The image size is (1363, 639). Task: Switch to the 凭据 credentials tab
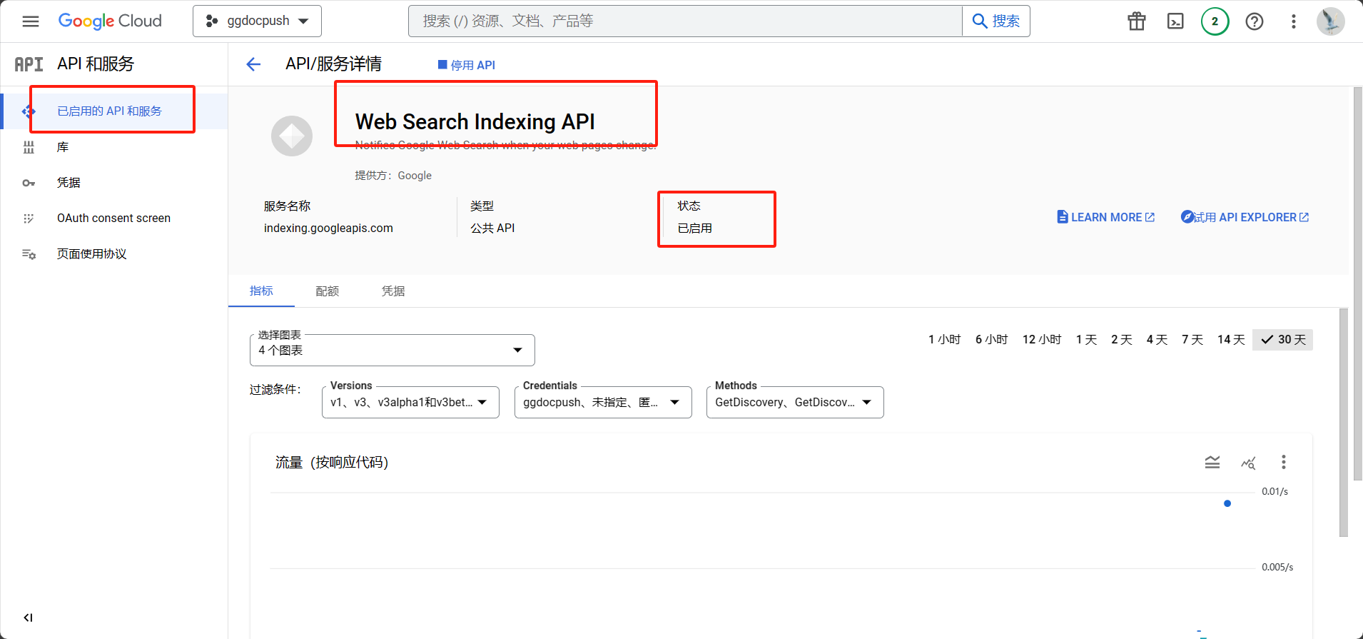point(393,291)
